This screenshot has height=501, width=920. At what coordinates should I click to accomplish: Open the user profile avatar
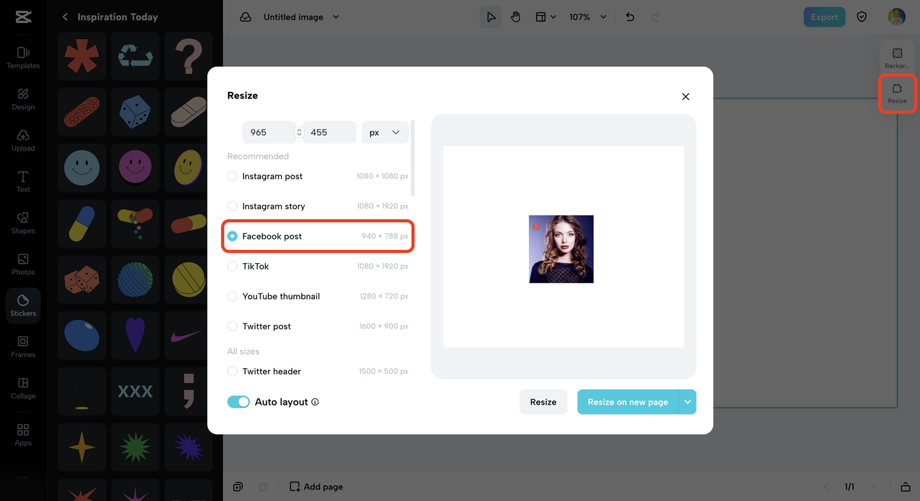(896, 17)
